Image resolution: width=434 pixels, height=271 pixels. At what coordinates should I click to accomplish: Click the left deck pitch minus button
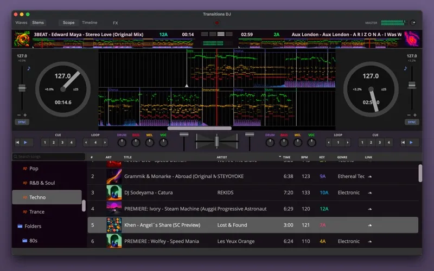click(x=19, y=115)
